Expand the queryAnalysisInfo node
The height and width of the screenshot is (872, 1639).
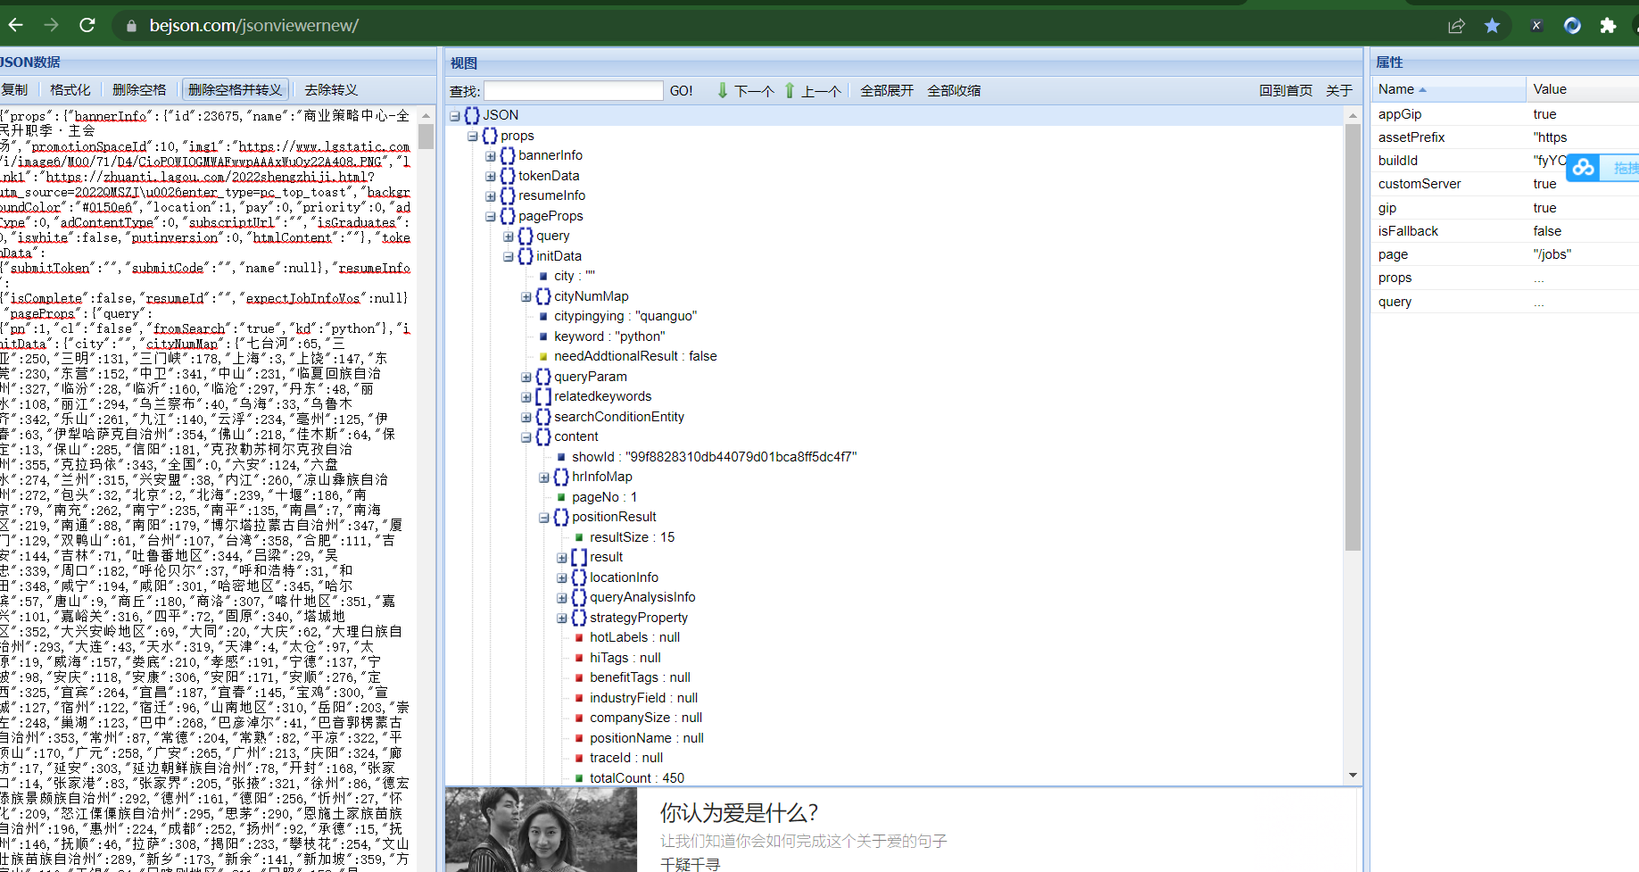(562, 598)
